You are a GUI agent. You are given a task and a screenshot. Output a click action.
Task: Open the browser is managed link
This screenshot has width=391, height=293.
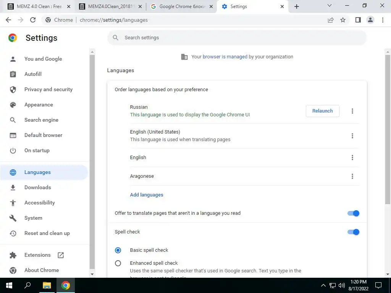(225, 57)
